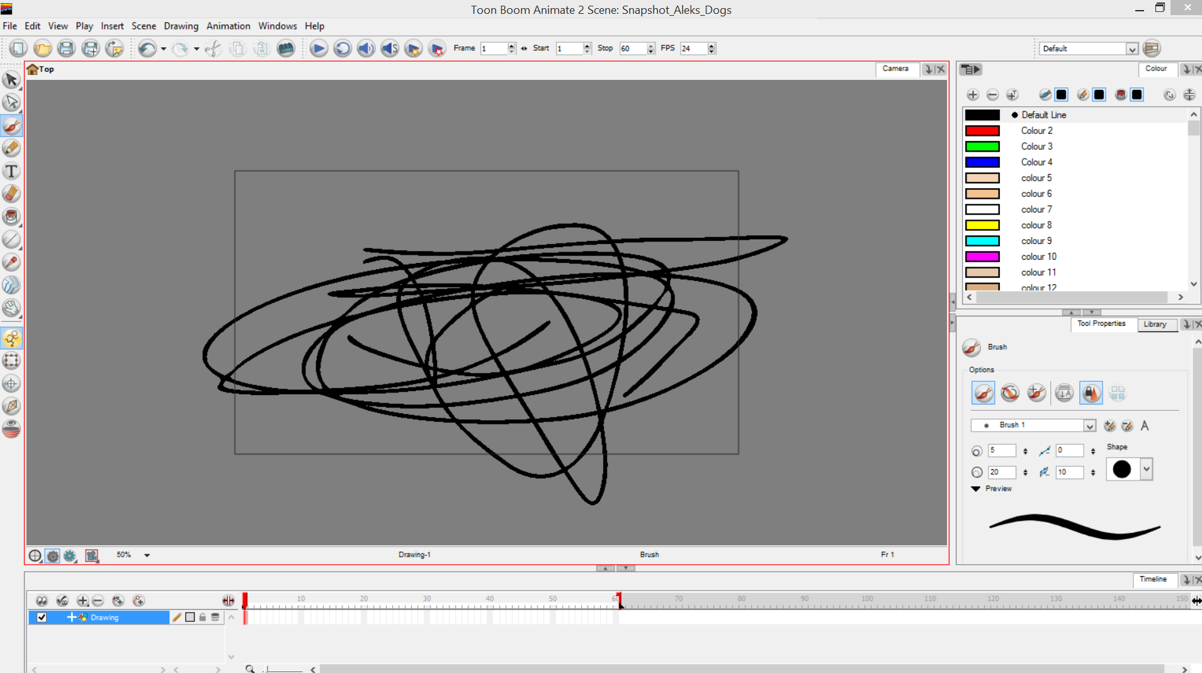The image size is (1202, 673).
Task: Open the Brush 1 preset dropdown
Action: 1089,426
